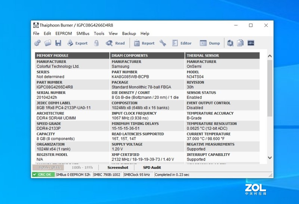Viewport: 299px width, 204px height.
Task: Click the Thaiphoon Burner title bar app icon
Action: 36,25
